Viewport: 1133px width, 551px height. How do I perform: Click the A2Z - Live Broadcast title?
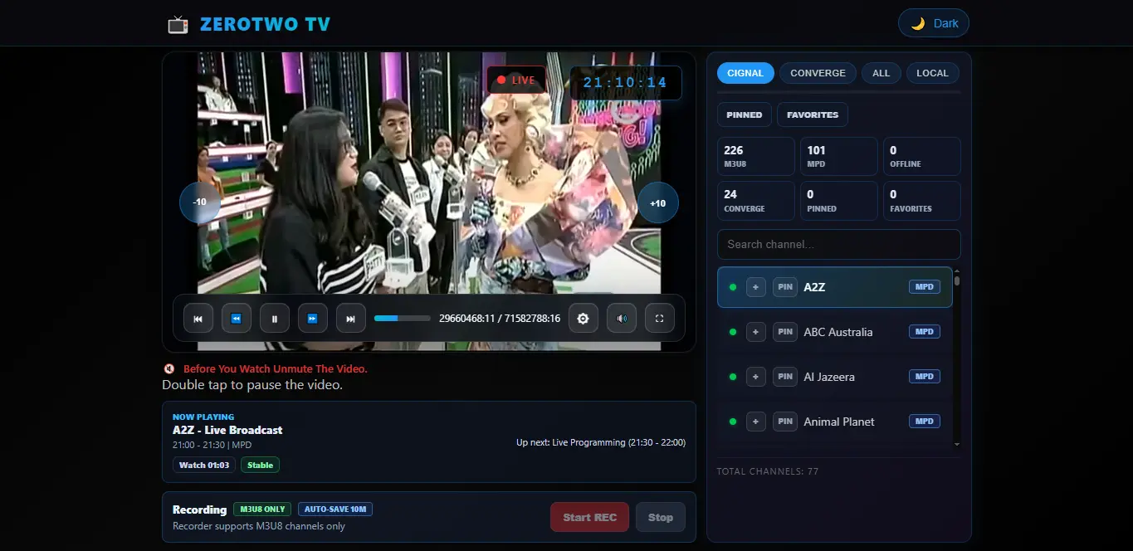point(227,430)
